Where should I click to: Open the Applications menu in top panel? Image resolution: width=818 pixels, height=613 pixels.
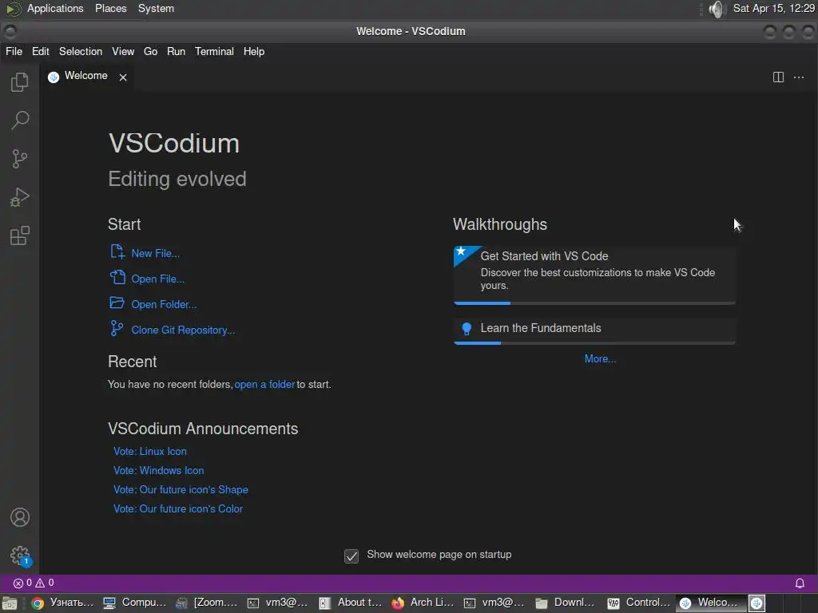[x=55, y=8]
